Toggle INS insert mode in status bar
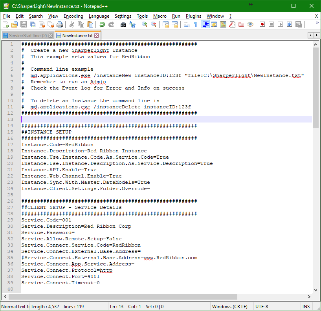The height and width of the screenshot is (311, 321). [306, 307]
